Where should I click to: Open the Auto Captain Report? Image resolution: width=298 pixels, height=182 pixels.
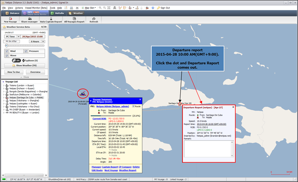(51, 20)
